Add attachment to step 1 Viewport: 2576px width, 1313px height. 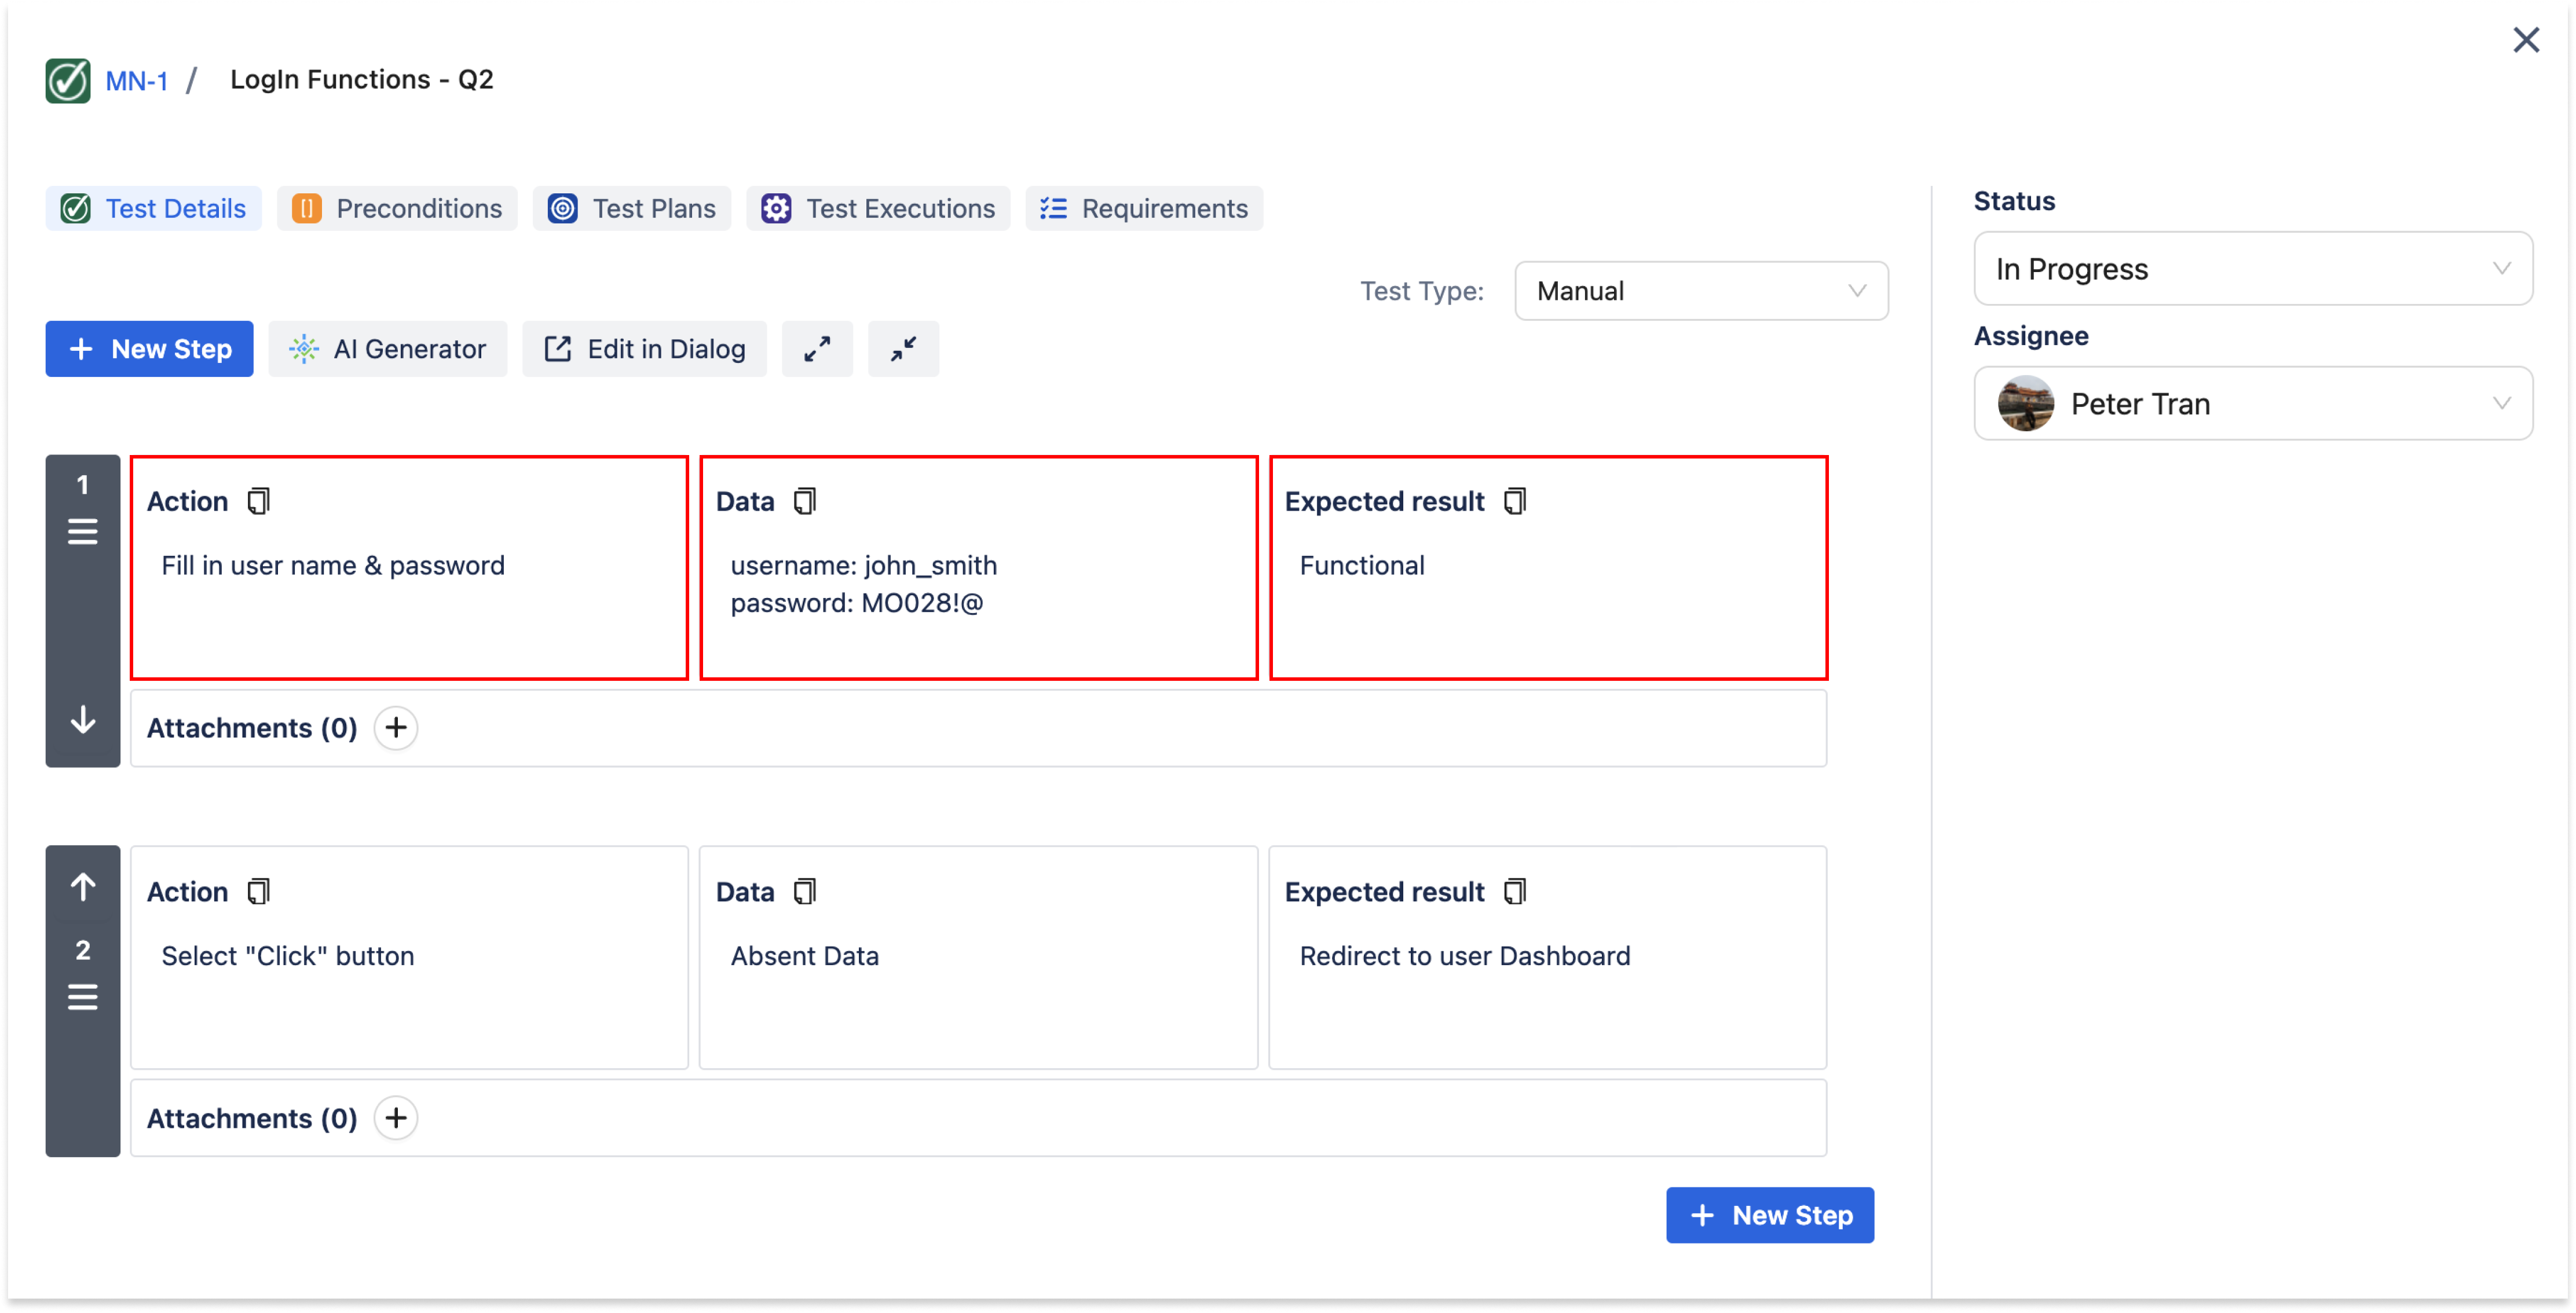396,727
